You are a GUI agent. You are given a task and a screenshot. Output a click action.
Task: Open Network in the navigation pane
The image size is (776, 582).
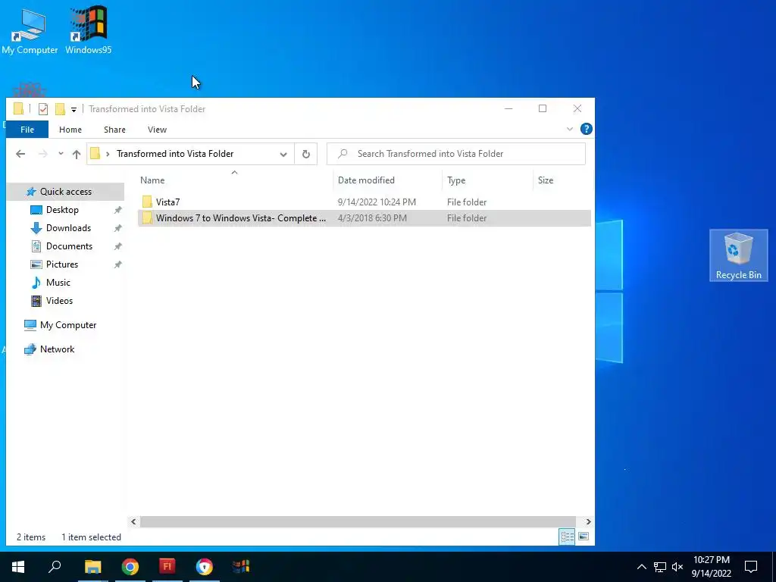click(57, 349)
